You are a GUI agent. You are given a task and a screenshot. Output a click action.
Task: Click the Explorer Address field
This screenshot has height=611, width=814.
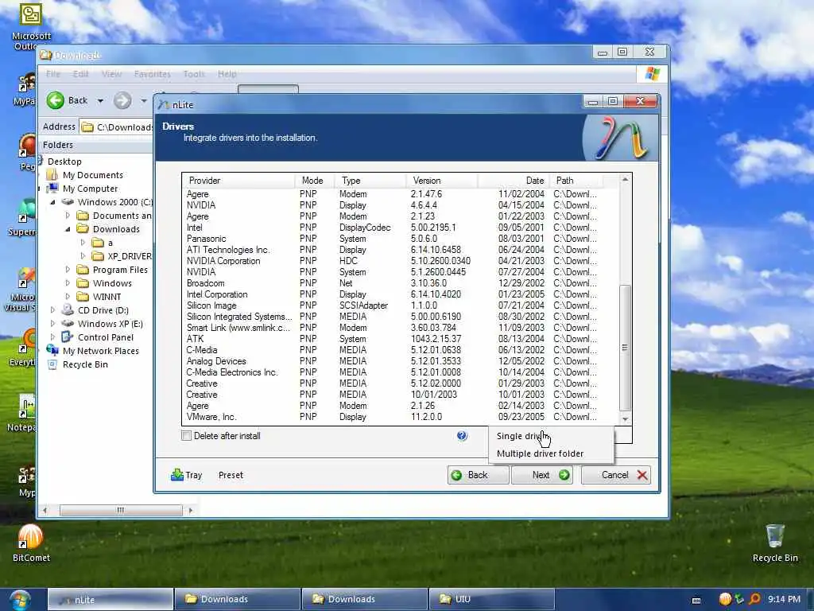[117, 126]
